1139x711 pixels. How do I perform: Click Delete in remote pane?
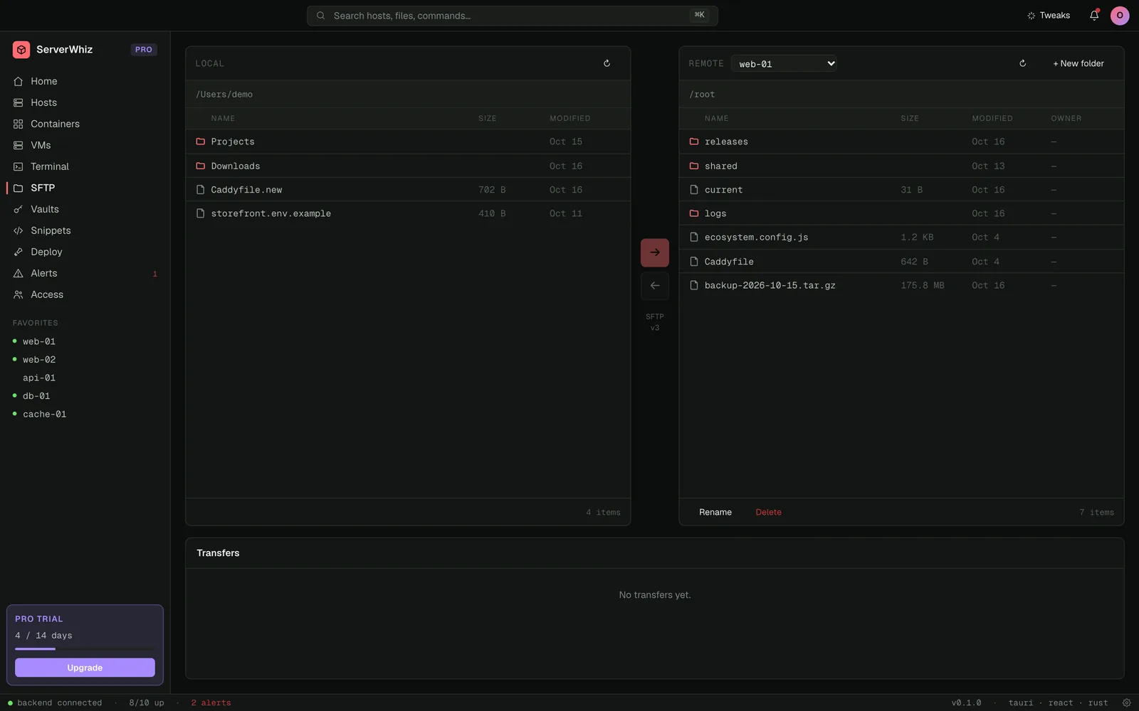(x=768, y=512)
